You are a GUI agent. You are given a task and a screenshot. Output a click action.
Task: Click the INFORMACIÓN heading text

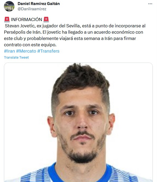click(27, 19)
